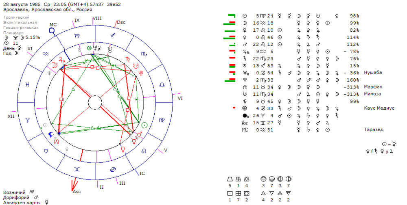Click the Leo sign glyph on zodiac ring
The height and width of the screenshot is (205, 407).
144,151
